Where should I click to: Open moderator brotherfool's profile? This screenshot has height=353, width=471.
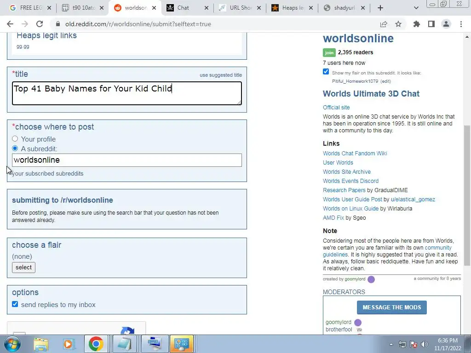click(x=339, y=330)
